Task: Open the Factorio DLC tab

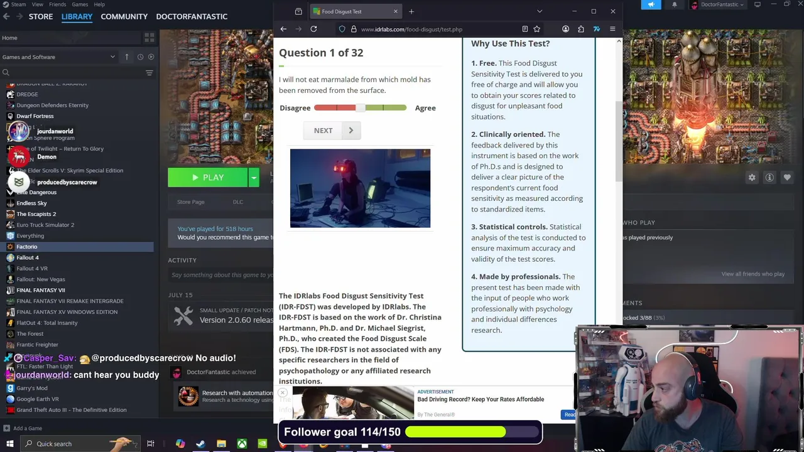Action: click(x=238, y=202)
